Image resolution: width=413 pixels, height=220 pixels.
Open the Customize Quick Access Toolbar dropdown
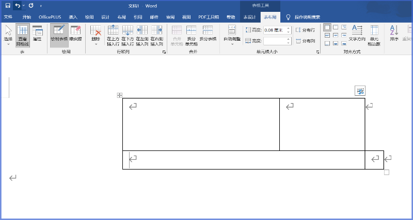click(41, 6)
